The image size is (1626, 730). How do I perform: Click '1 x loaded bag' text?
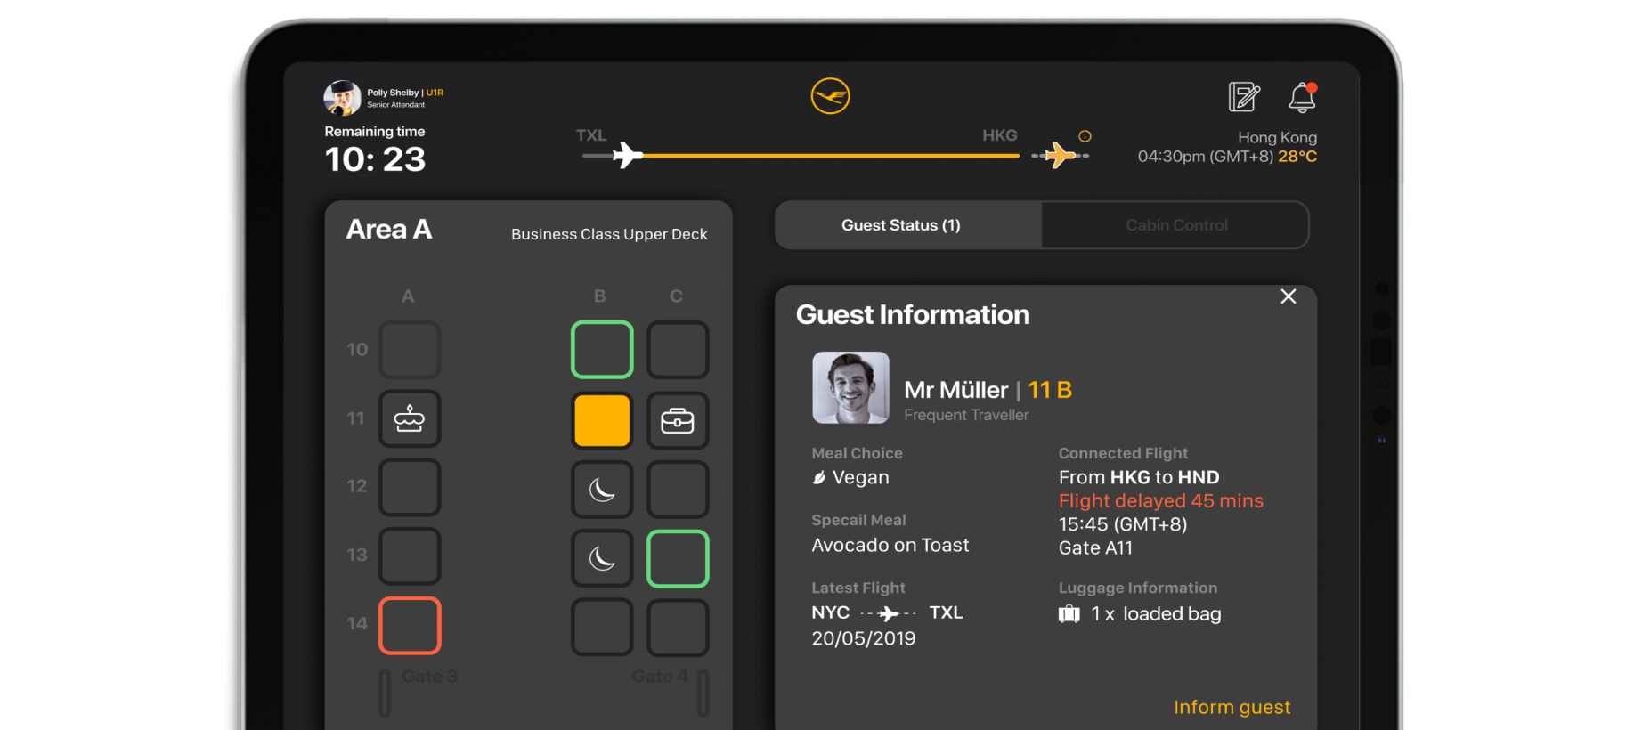coord(1156,614)
